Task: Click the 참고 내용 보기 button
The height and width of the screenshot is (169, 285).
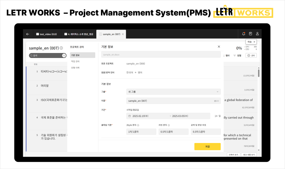Action: click(249, 155)
